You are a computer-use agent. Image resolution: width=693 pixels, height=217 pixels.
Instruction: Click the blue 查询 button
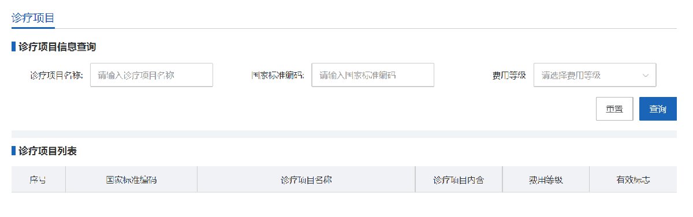coord(658,108)
